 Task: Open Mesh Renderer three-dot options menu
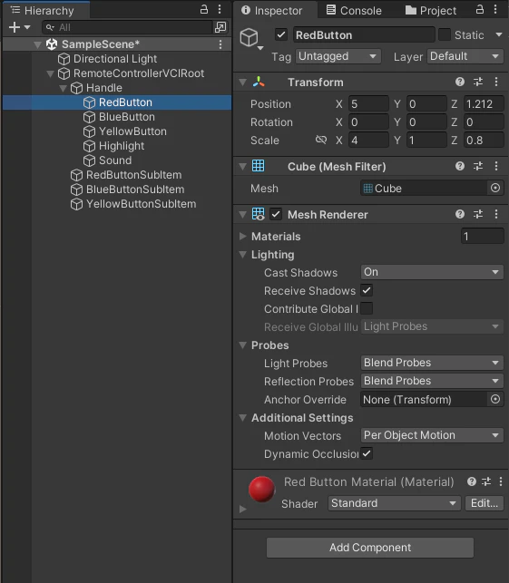[x=496, y=214]
